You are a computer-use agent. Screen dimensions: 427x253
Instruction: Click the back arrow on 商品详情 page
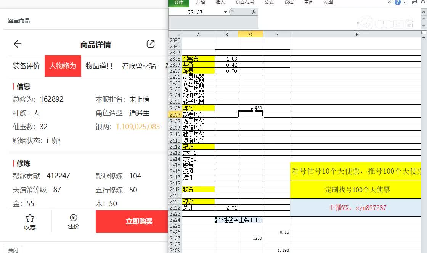pos(18,44)
